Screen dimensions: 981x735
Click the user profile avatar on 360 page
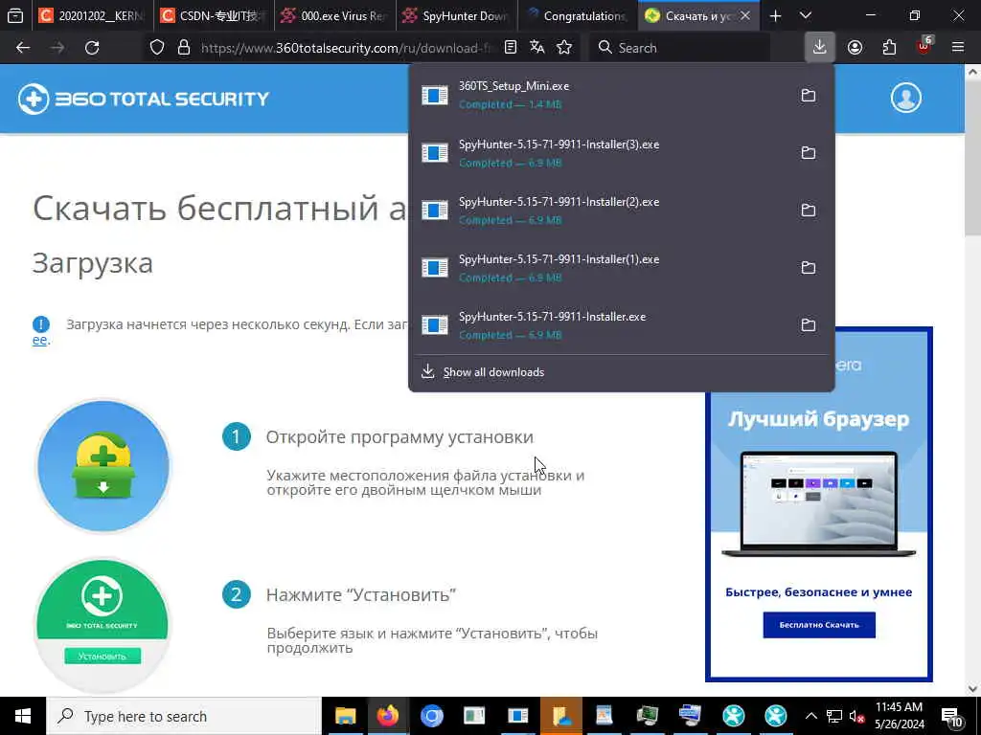[x=906, y=98]
